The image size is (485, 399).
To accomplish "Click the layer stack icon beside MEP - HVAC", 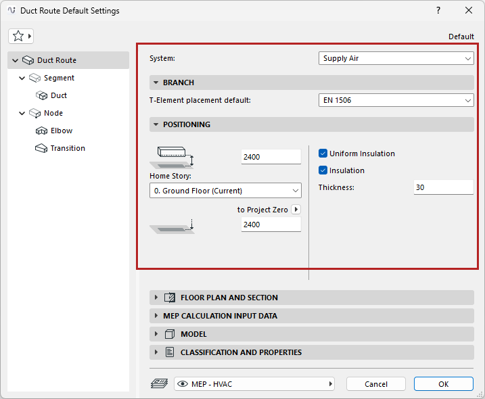I will coord(159,384).
